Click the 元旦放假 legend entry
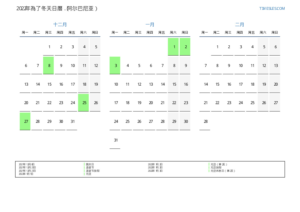Viewport: 300px width, 212px height. pos(216,167)
